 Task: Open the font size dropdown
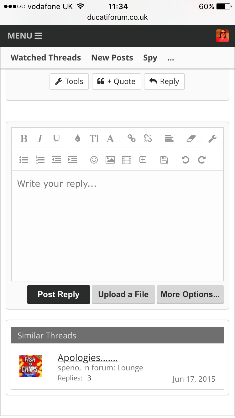coord(94,138)
